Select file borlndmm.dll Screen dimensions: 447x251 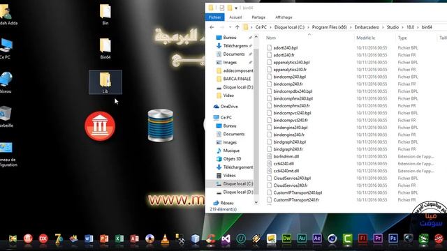point(283,156)
